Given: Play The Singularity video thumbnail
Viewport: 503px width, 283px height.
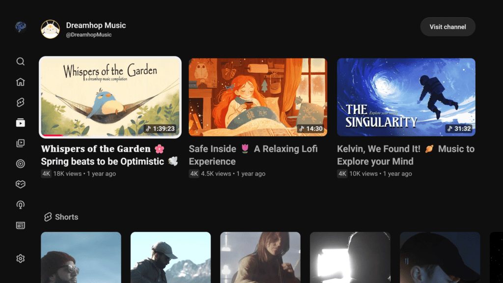Looking at the screenshot, I should point(406,97).
